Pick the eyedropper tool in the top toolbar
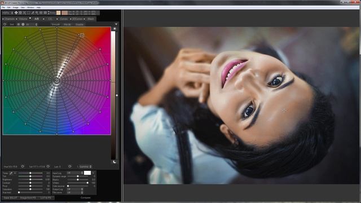This screenshot has width=361, height=203. click(x=33, y=13)
